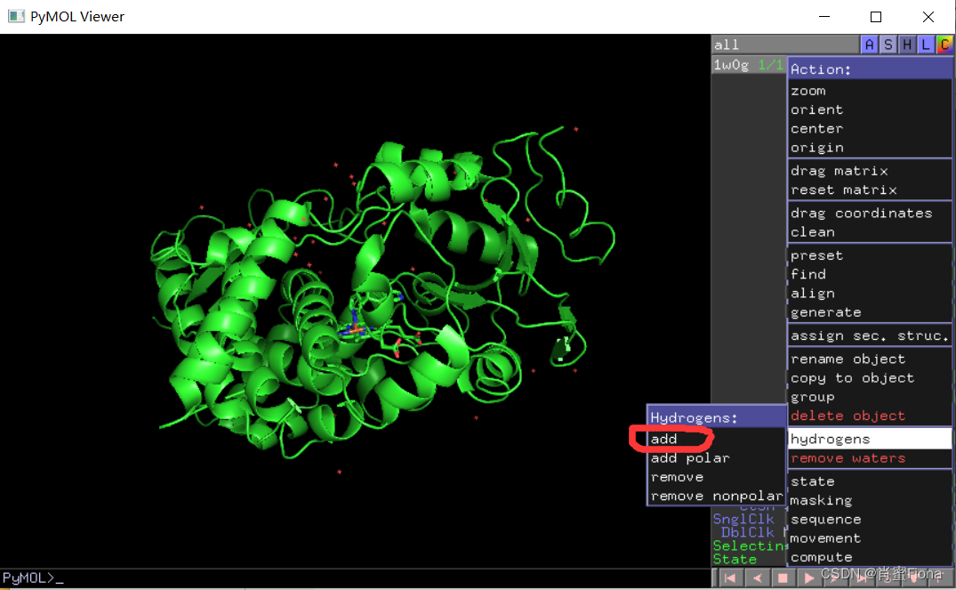Open the Color (C) menu button for all

pyautogui.click(x=944, y=44)
